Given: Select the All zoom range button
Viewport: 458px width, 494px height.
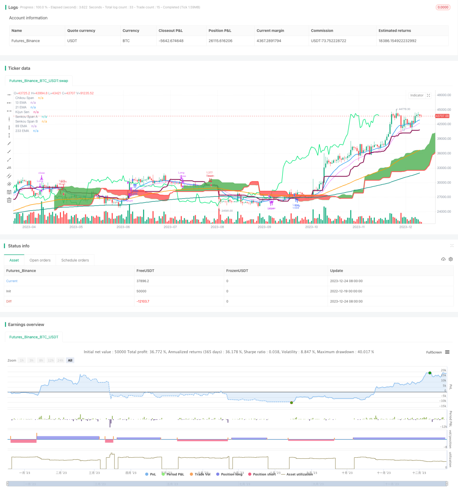Looking at the screenshot, I should point(70,360).
